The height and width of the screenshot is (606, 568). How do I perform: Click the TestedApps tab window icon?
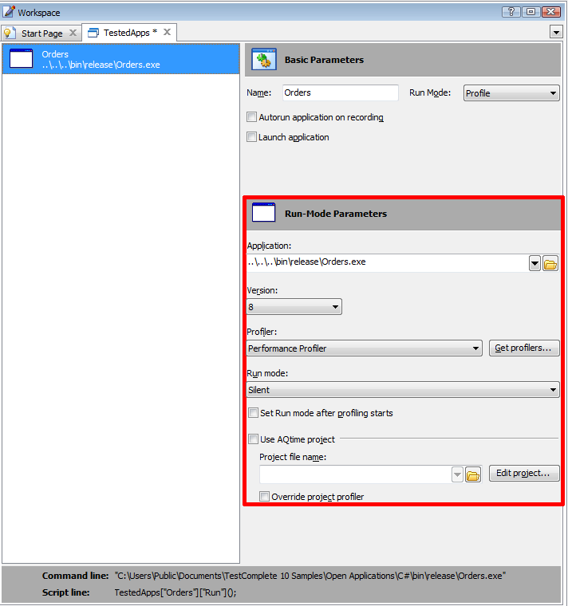coord(93,33)
